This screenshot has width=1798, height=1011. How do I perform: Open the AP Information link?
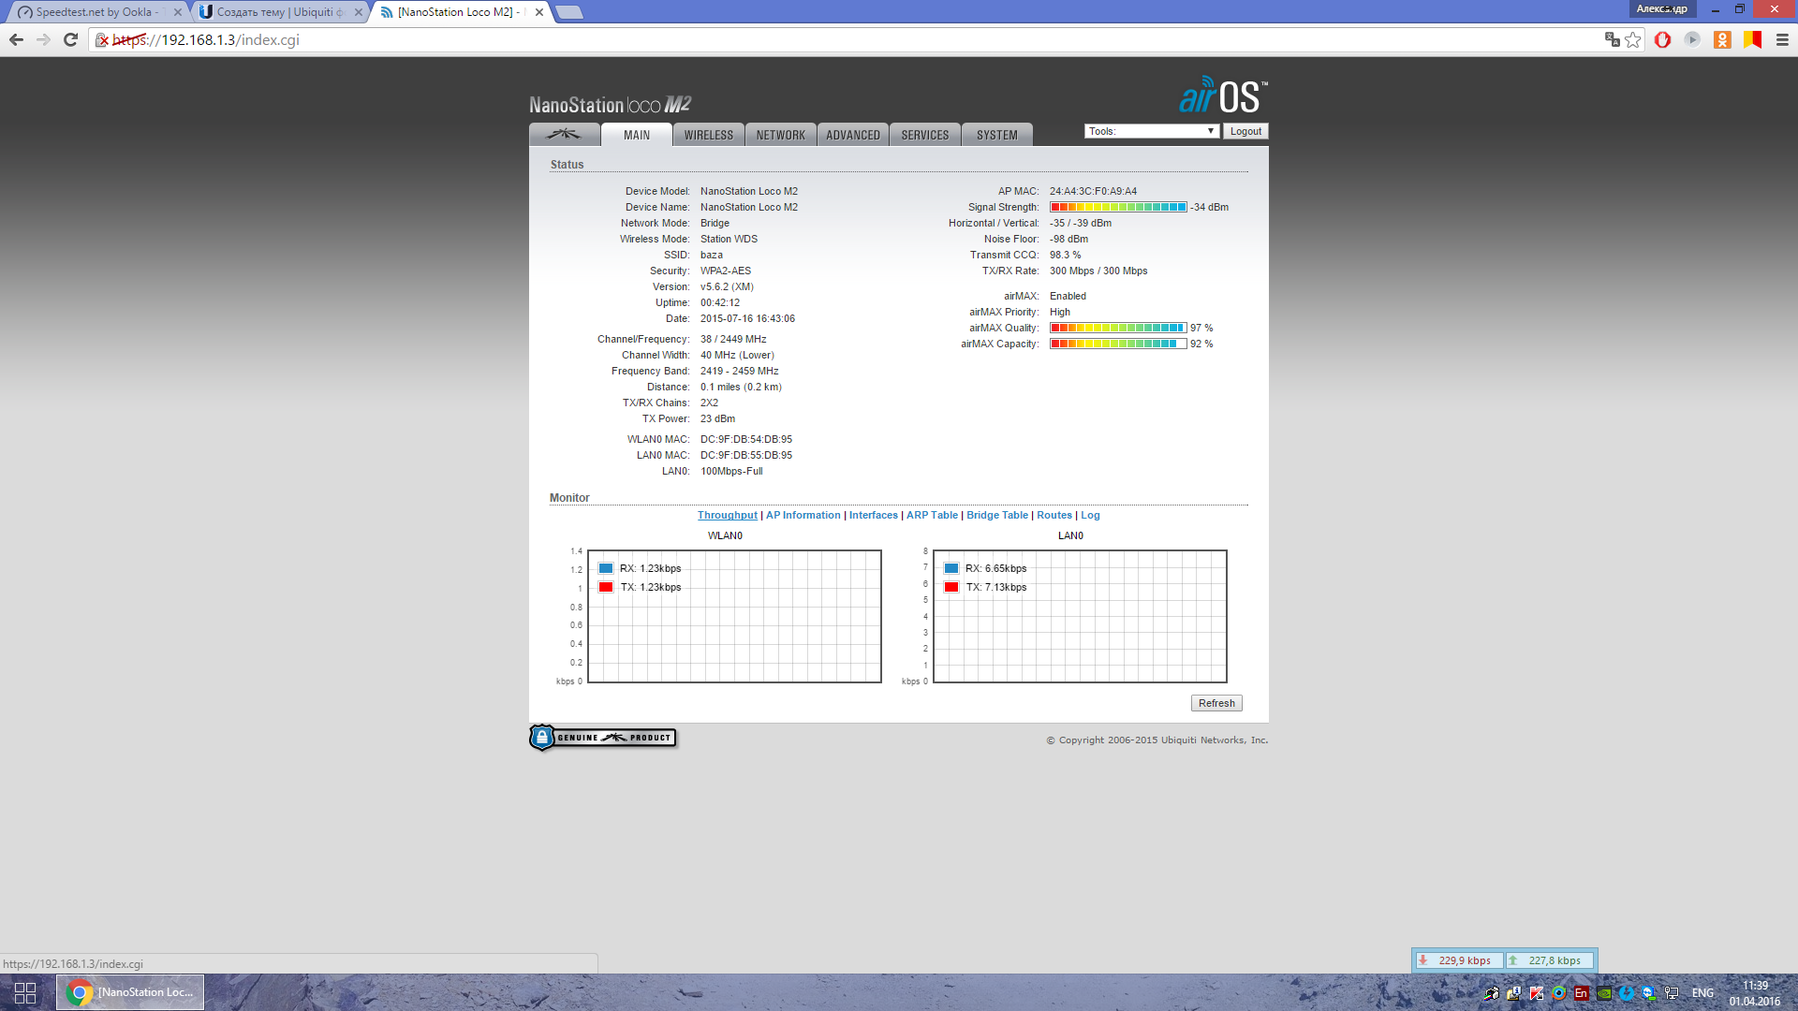(803, 515)
